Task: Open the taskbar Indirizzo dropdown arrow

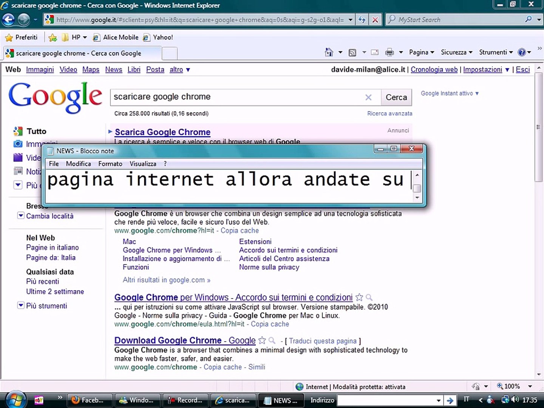Action: pyautogui.click(x=439, y=400)
